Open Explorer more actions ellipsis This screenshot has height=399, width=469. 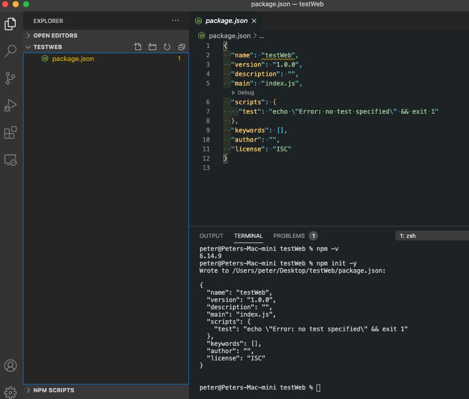pos(175,21)
